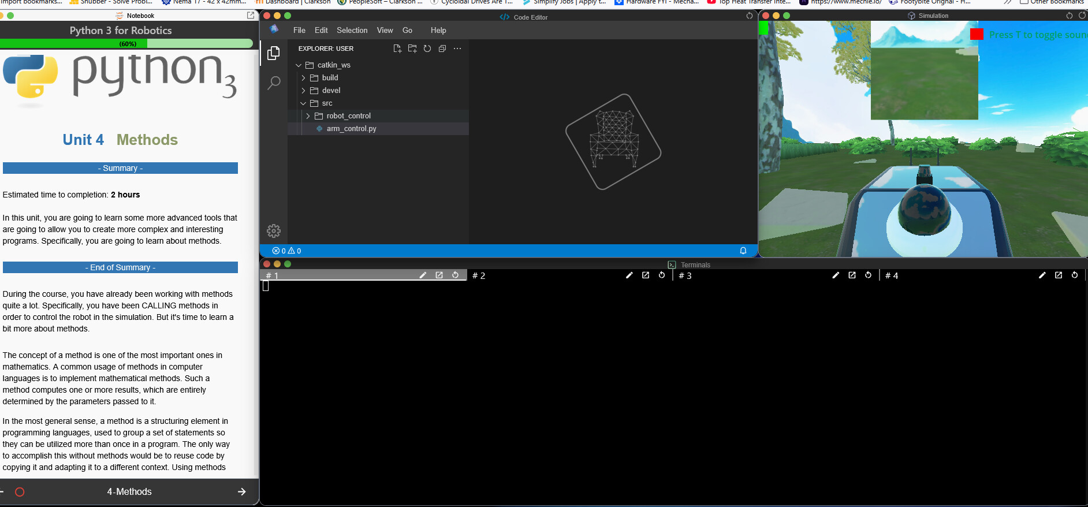Open arm_control.py file
This screenshot has width=1088, height=507.
click(351, 129)
